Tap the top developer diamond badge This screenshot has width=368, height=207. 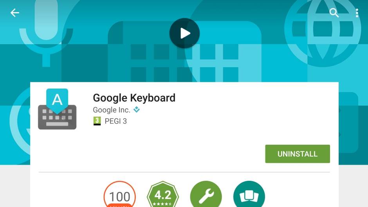click(137, 109)
